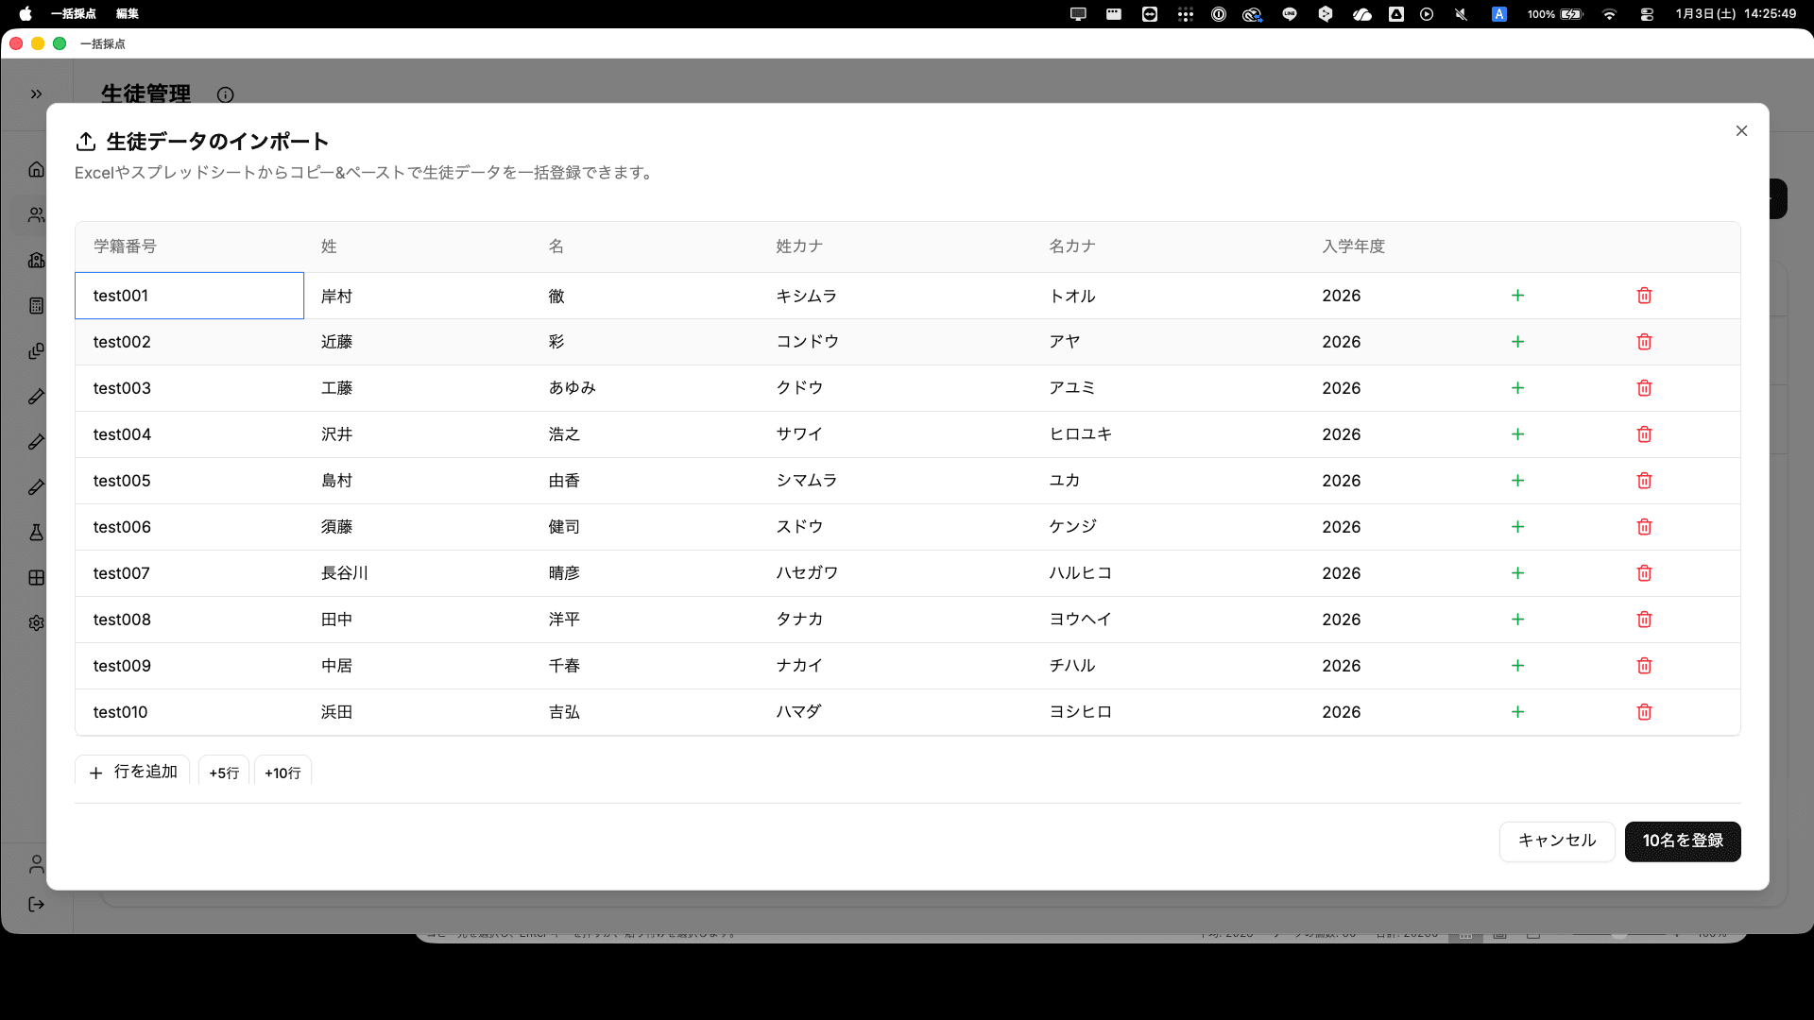Viewport: 1814px width, 1020px height.
Task: Click the info icon beside 生徒管理
Action: coord(225,95)
